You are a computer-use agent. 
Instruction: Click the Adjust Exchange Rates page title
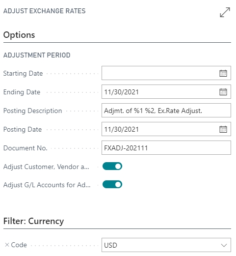click(x=44, y=11)
